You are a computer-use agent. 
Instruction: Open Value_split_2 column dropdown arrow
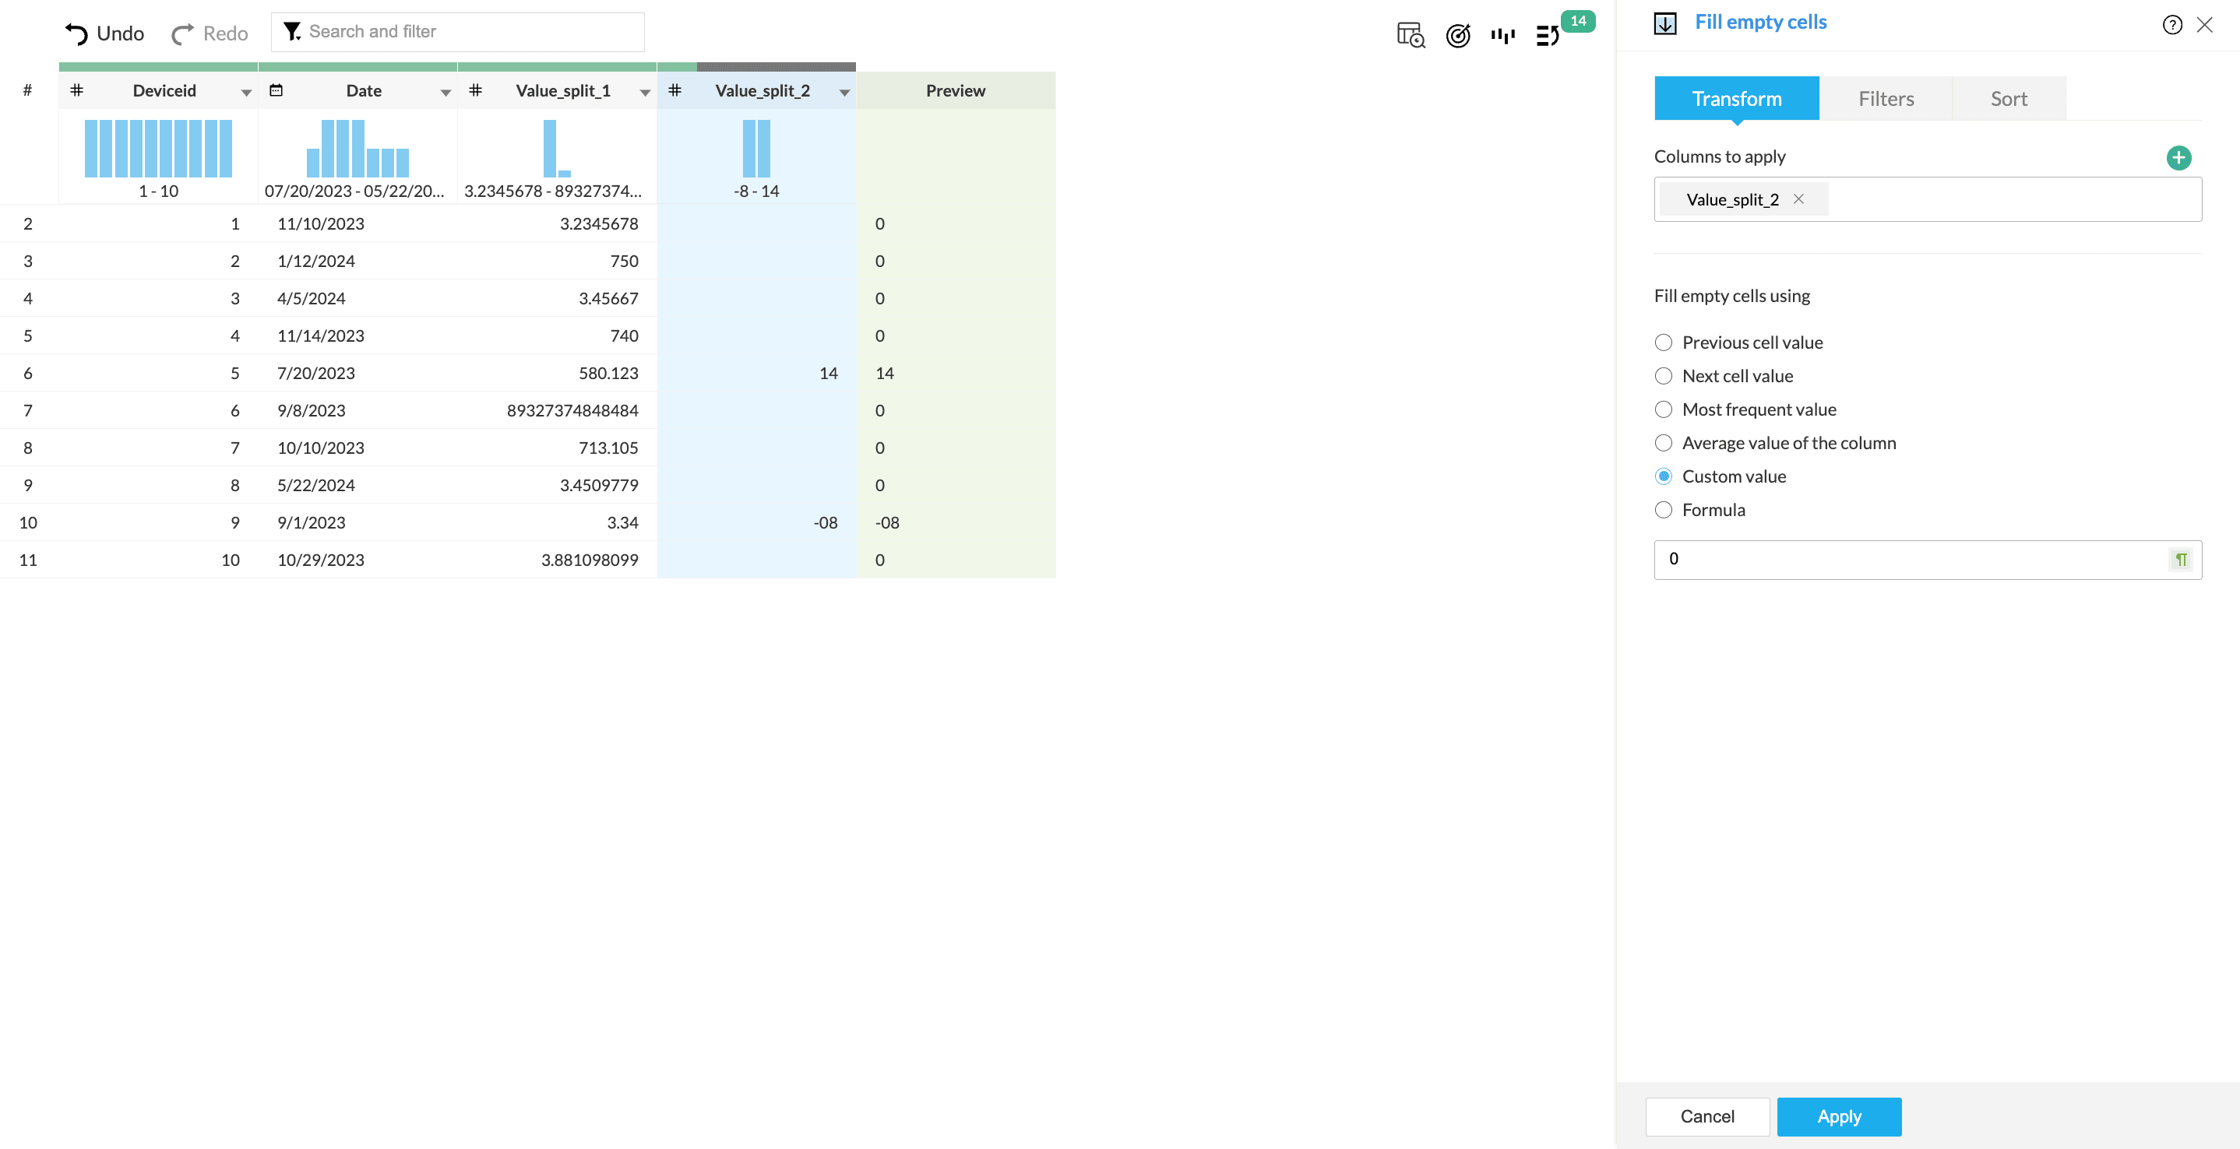tap(844, 92)
